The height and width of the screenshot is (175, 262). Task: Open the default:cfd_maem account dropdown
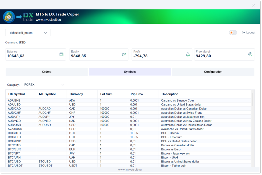tap(28, 33)
